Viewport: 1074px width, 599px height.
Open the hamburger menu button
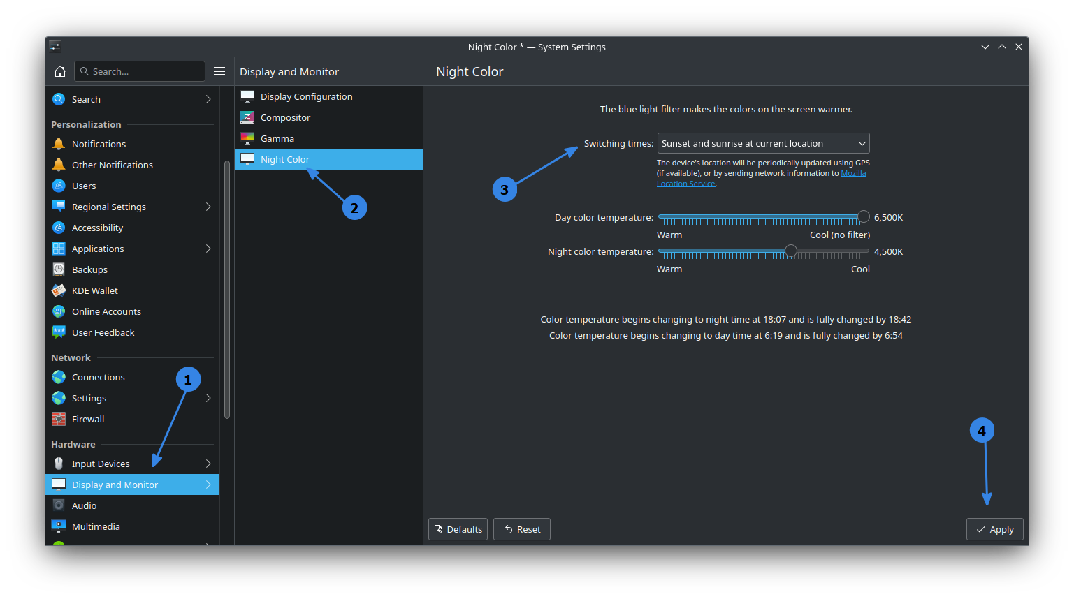tap(219, 71)
